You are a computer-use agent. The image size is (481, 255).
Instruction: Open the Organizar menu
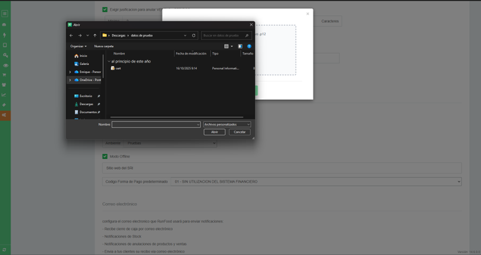click(x=78, y=46)
